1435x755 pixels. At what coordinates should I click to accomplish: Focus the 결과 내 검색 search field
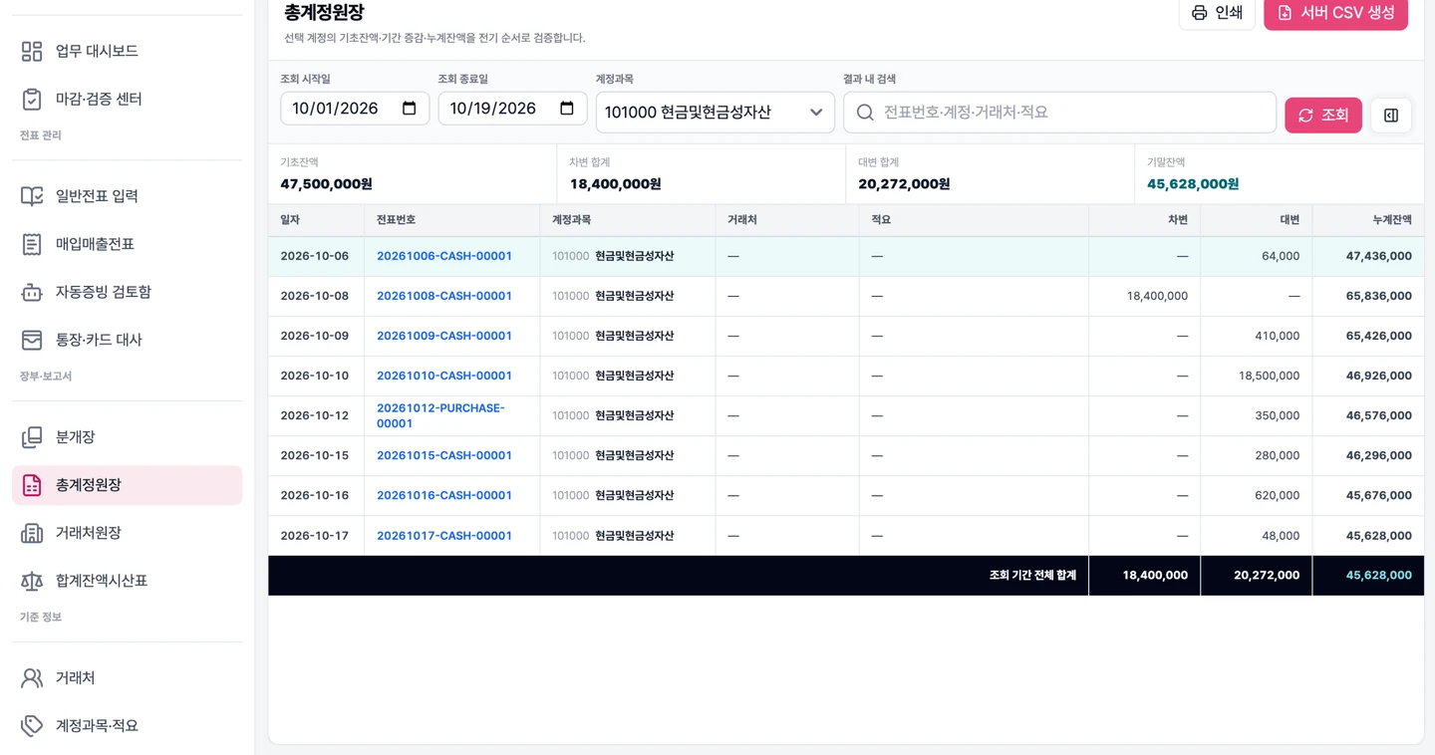[x=1059, y=113]
